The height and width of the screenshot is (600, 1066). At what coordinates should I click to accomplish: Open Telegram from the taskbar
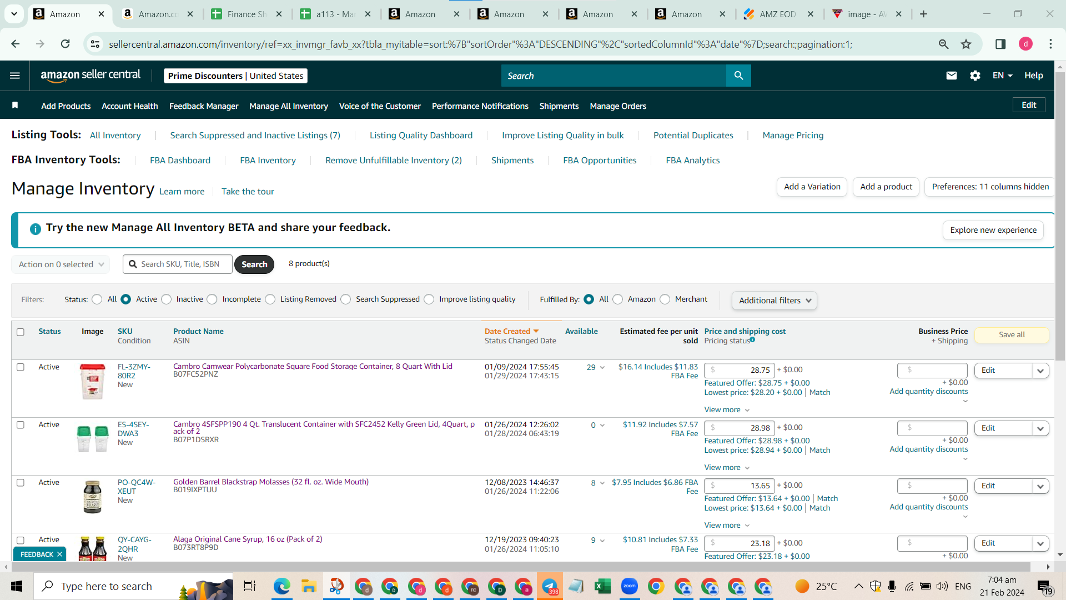point(550,586)
